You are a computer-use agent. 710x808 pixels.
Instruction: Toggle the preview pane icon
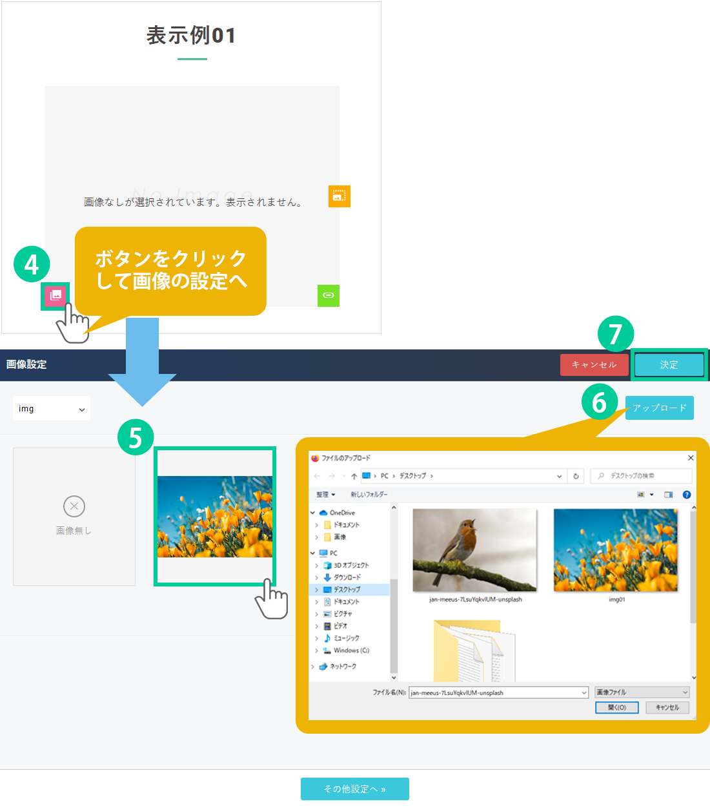(668, 495)
